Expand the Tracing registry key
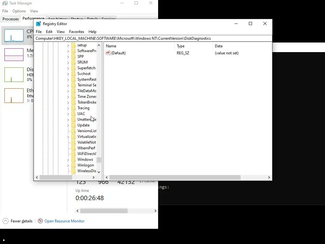Image resolution: width=325 pixels, height=244 pixels. (68, 108)
